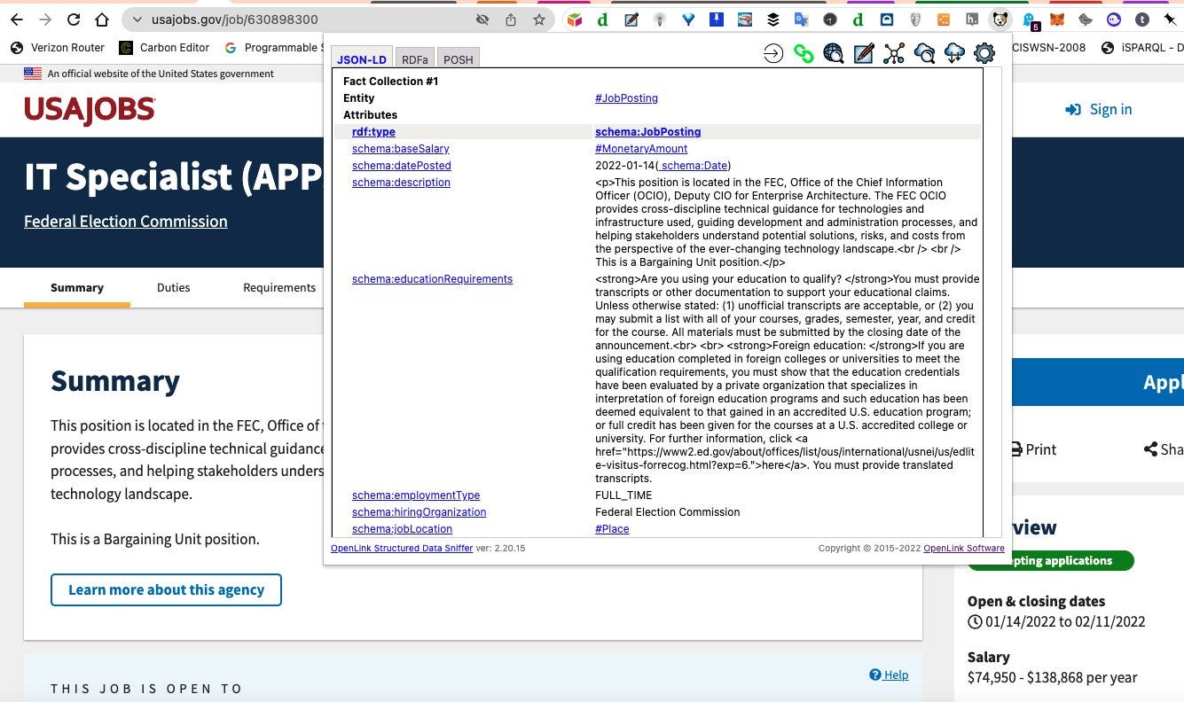
Task: Click the USAJOBS logo
Action: [x=90, y=110]
